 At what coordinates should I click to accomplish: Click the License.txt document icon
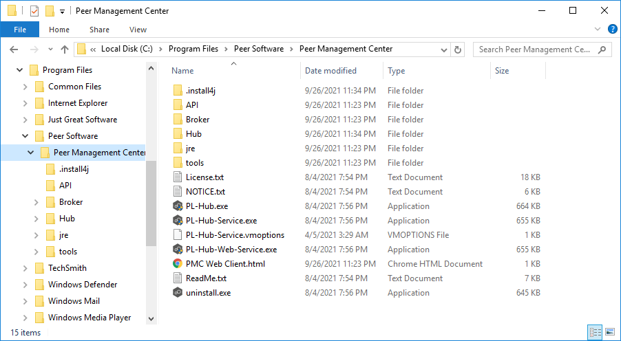[x=178, y=177]
